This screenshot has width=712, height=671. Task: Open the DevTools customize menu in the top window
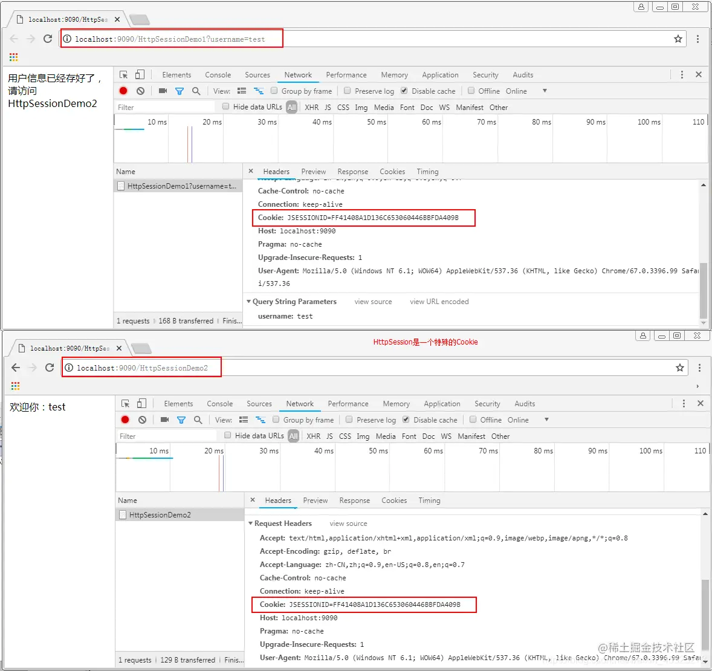(x=682, y=74)
